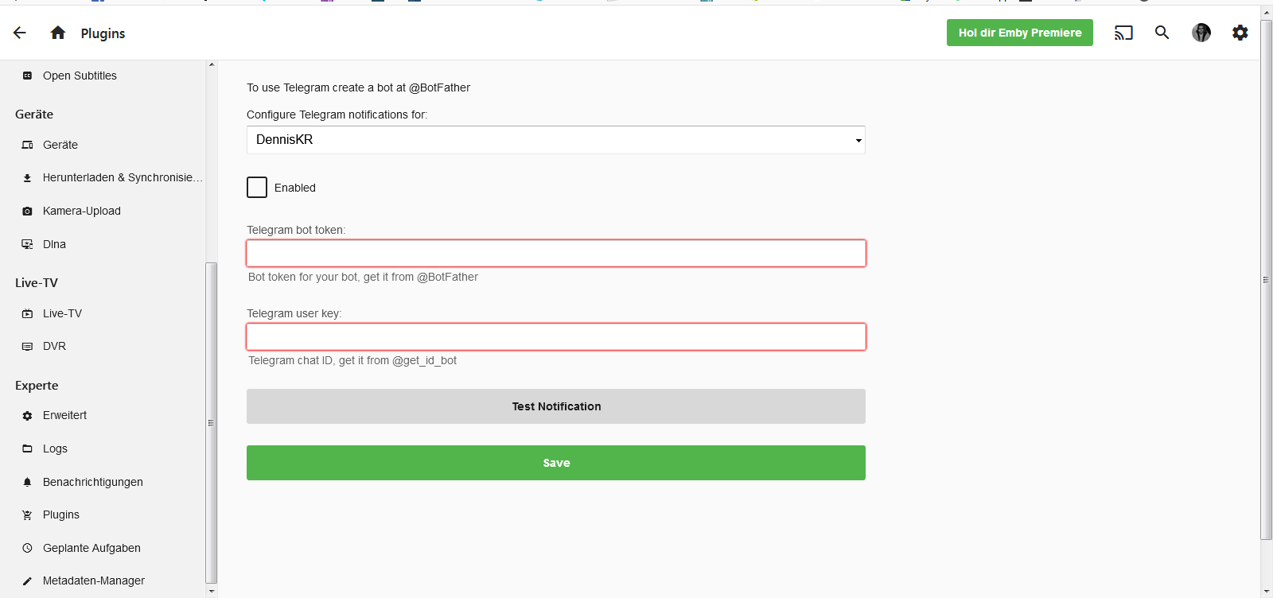Image resolution: width=1273 pixels, height=598 pixels.
Task: Open Geplante Aufgaben section
Action: click(91, 548)
